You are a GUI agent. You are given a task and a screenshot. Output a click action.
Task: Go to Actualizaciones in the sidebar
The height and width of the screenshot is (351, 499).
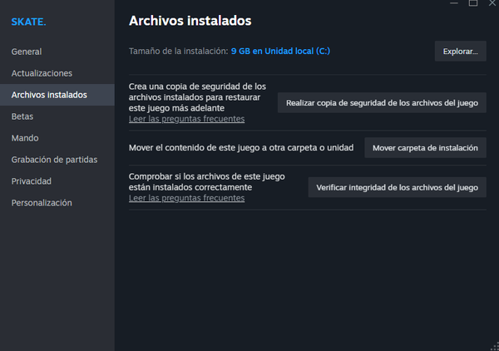(42, 73)
